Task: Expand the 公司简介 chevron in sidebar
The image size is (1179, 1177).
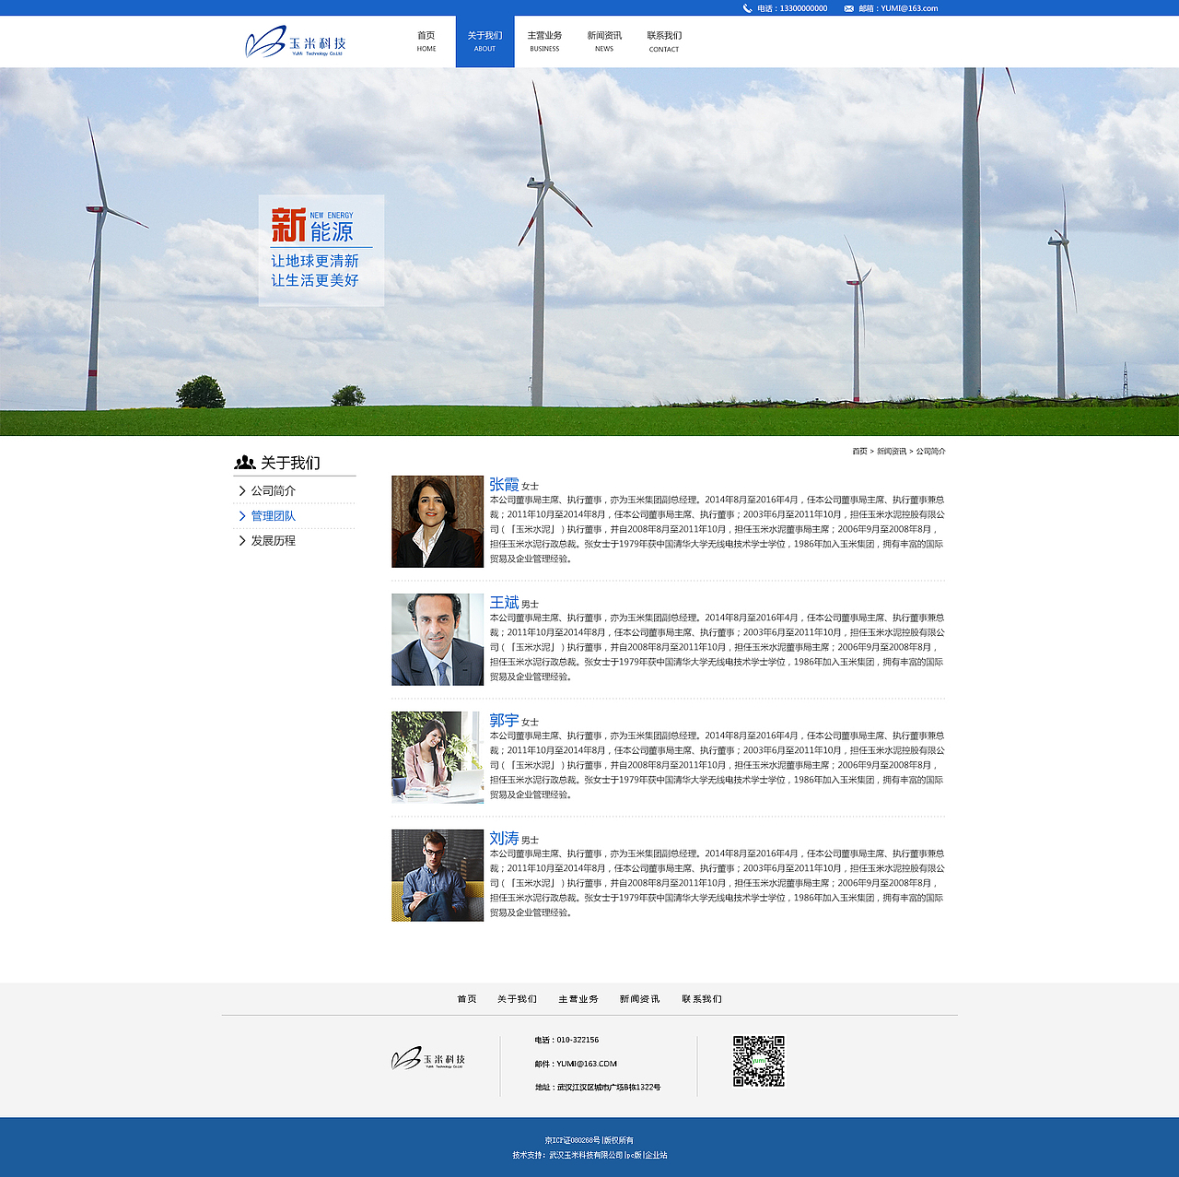Action: [x=242, y=491]
